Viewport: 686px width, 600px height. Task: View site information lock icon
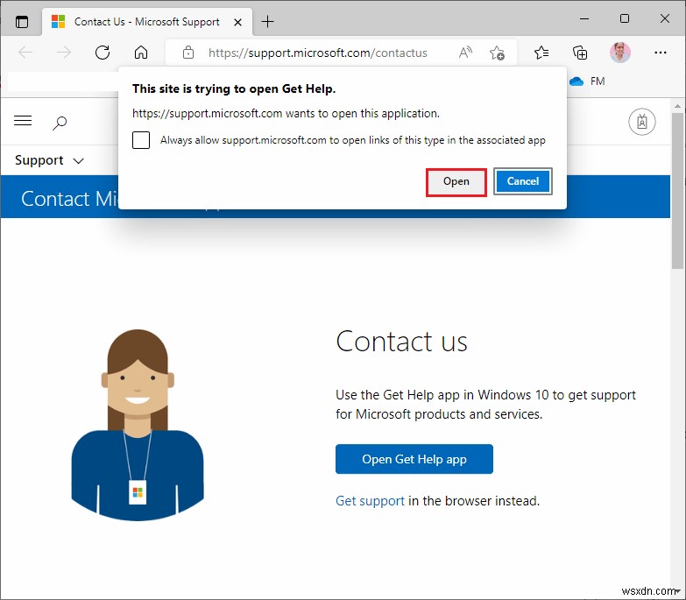coord(188,53)
